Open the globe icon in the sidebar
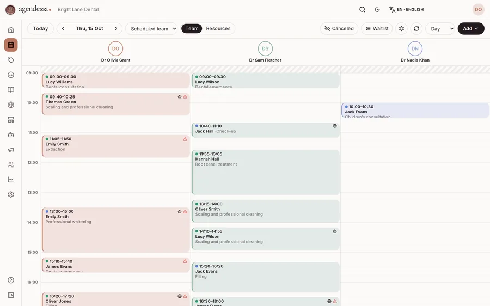490x306 pixels. tap(11, 105)
